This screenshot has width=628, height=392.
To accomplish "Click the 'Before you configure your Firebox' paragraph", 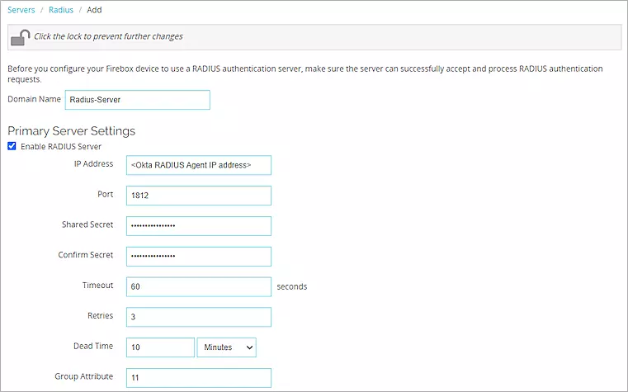I will pos(305,74).
